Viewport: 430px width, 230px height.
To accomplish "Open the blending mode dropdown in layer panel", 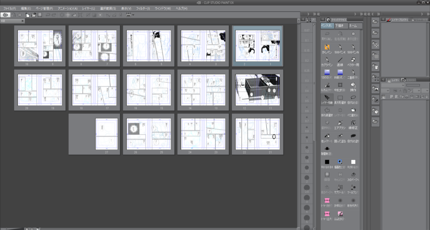I will [393, 85].
